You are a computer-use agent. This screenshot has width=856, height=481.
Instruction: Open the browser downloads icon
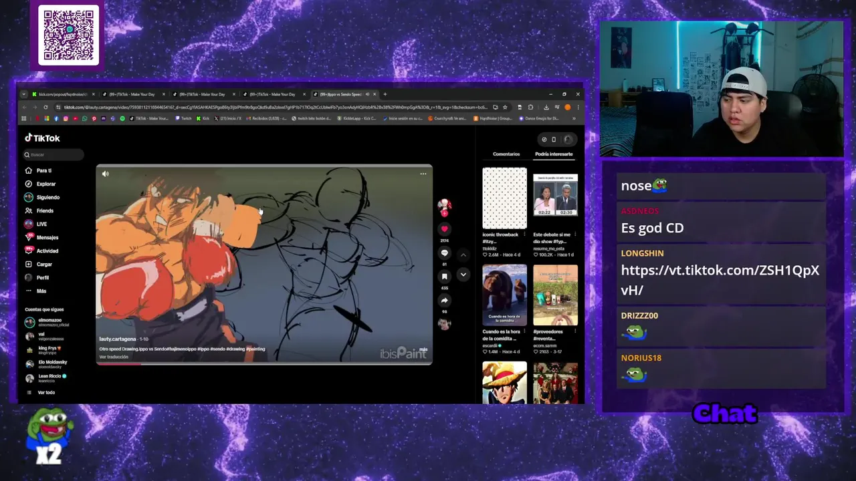(546, 108)
